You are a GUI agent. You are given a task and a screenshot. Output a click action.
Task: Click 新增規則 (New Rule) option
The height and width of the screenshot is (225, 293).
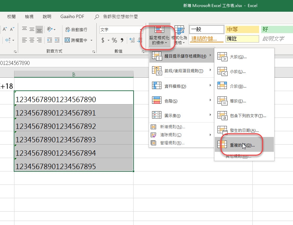(x=173, y=127)
